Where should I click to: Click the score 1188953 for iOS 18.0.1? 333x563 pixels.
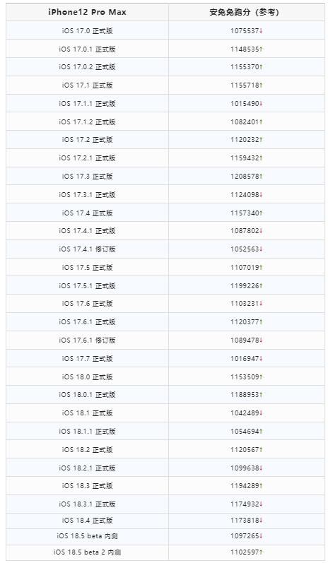[245, 395]
